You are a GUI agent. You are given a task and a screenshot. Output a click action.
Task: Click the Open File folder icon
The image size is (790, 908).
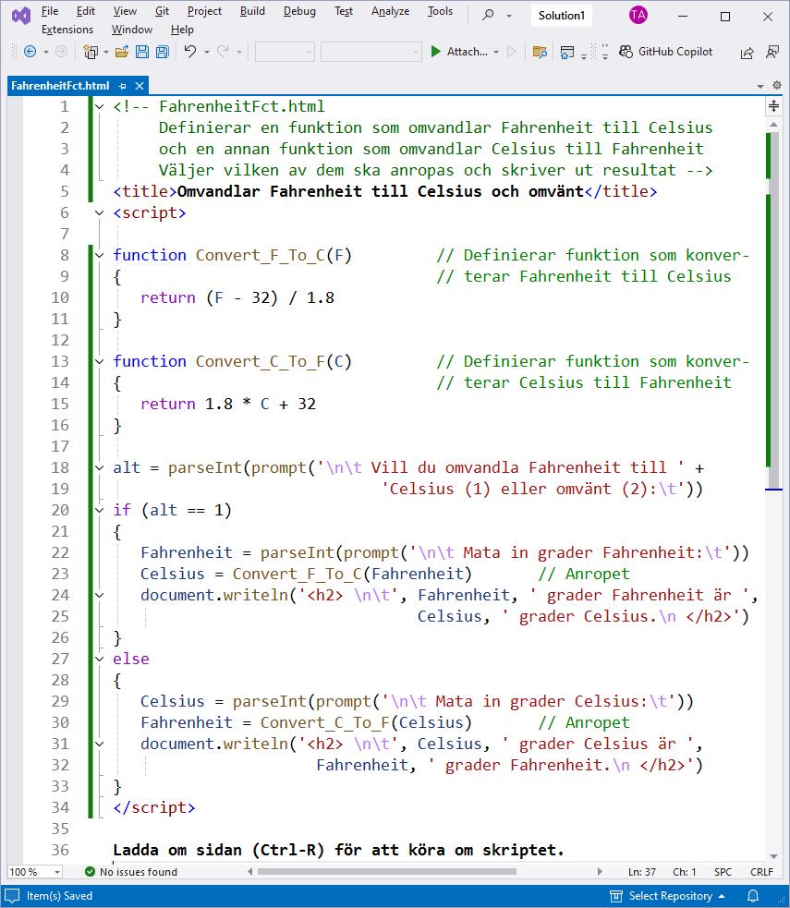pos(121,53)
